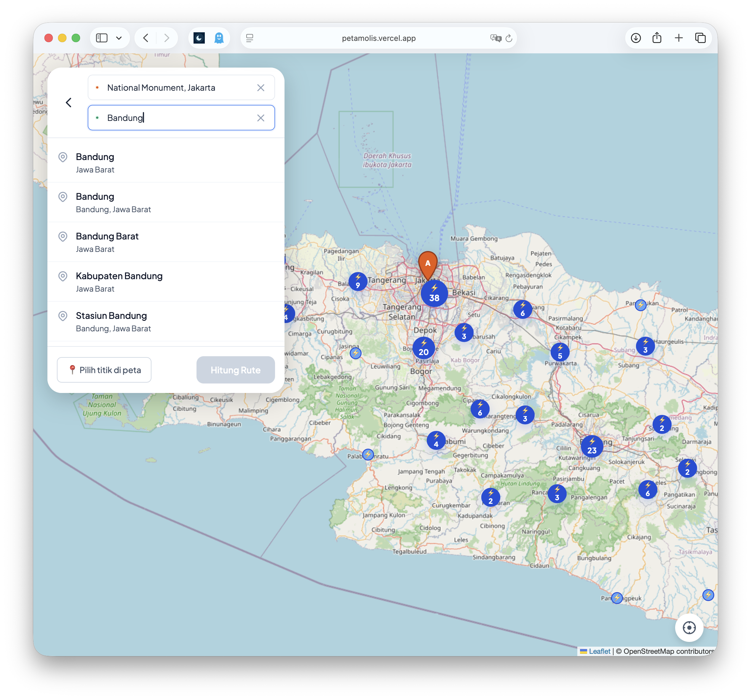Clear the National Monument, Jakarta field
This screenshot has width=751, height=700.
(261, 87)
